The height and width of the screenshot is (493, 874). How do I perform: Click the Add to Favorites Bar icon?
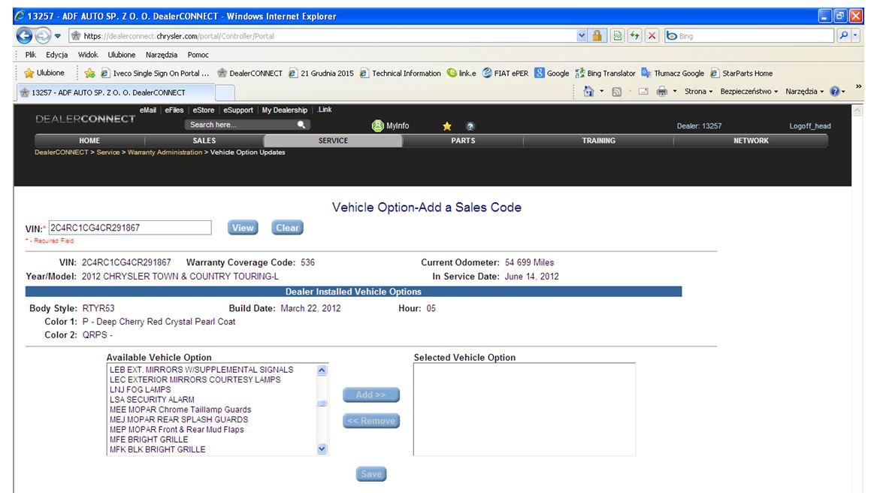pos(89,73)
